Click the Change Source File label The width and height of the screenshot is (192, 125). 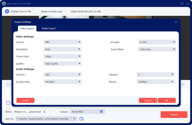[x=21, y=11]
